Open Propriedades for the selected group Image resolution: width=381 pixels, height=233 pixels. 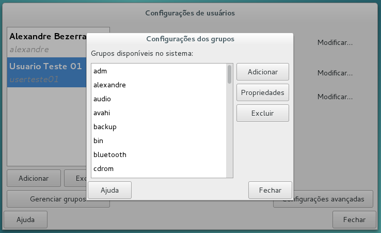click(x=263, y=92)
